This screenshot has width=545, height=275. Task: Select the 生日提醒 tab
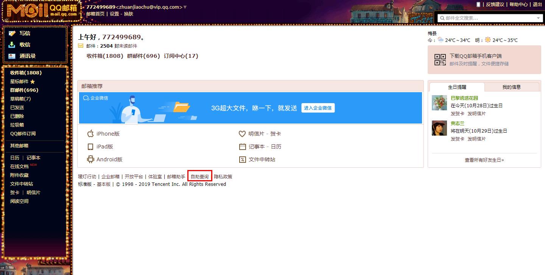[x=457, y=87]
